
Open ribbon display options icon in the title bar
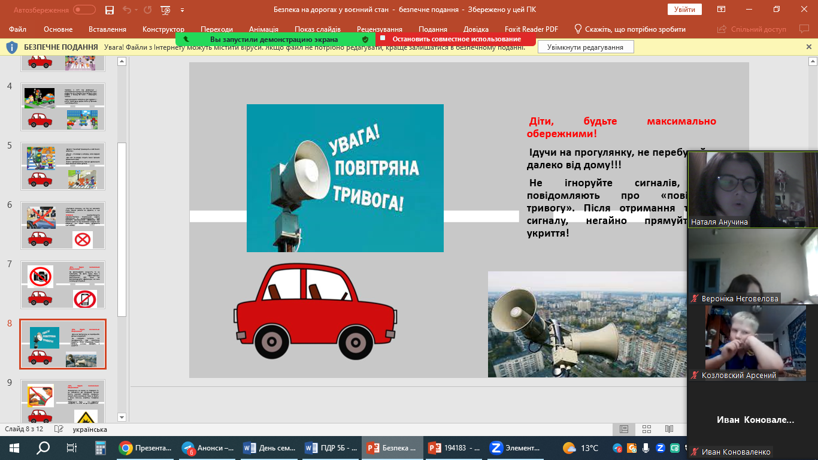pos(722,10)
